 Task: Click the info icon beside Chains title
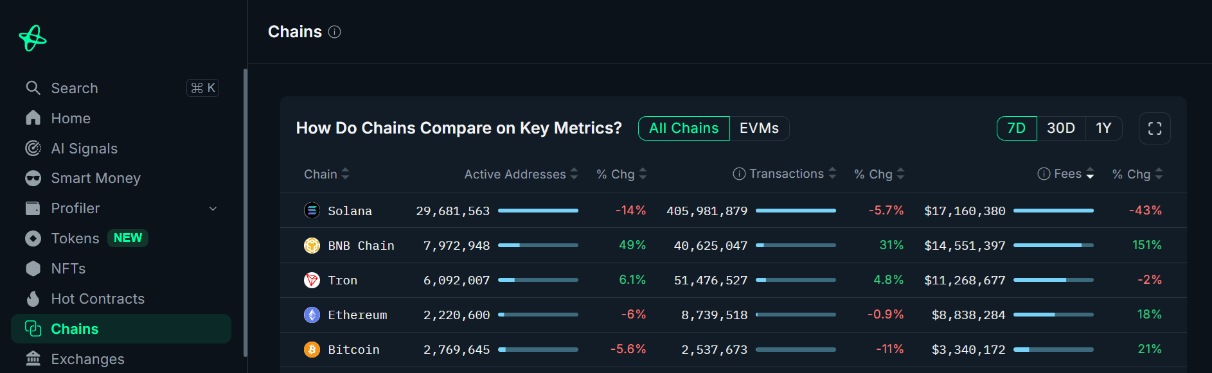click(x=334, y=32)
